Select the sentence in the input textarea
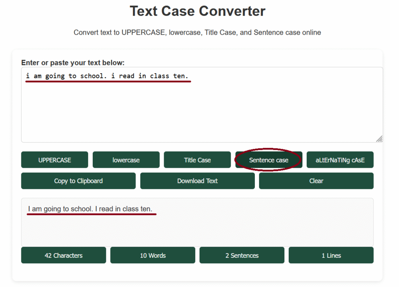The image size is (399, 287). tap(107, 76)
